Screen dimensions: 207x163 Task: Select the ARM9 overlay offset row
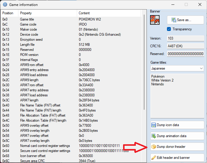[x=71, y=126]
